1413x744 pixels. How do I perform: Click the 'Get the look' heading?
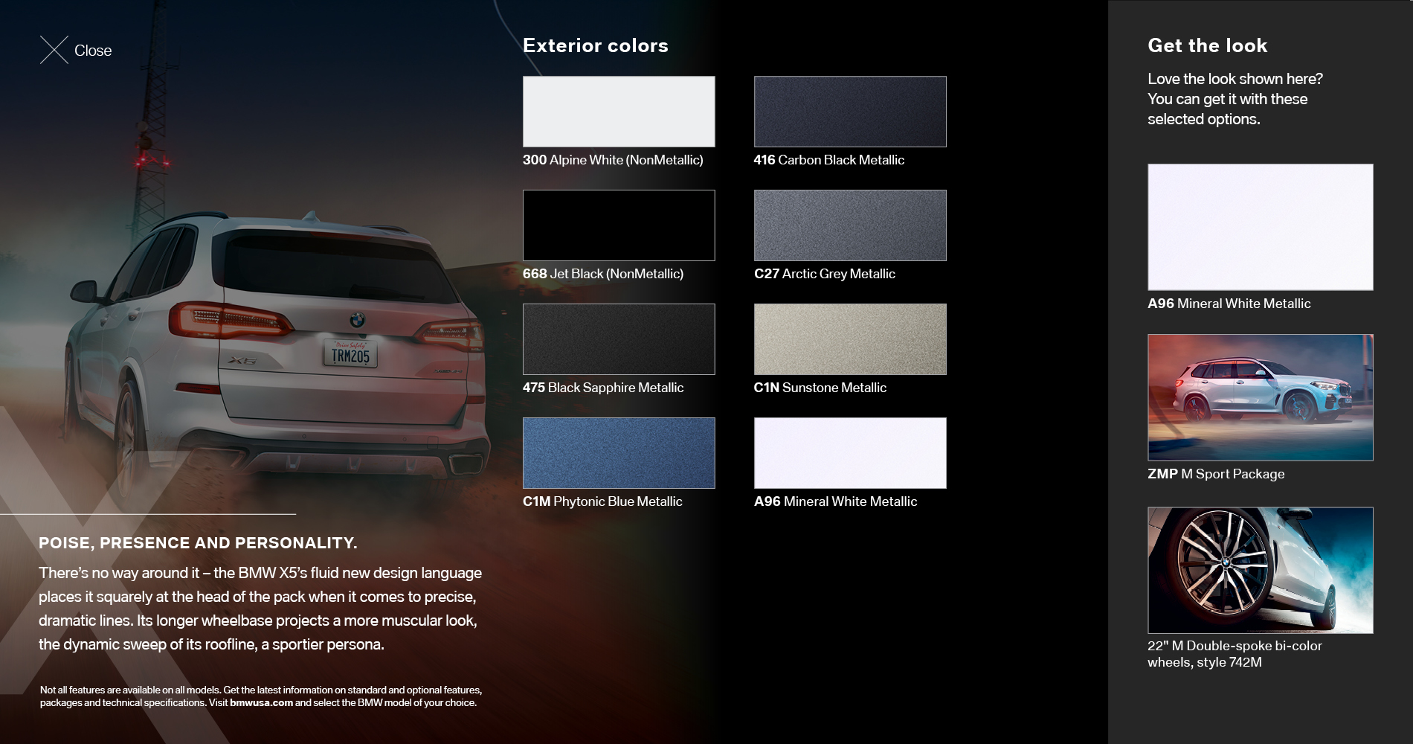click(x=1208, y=45)
